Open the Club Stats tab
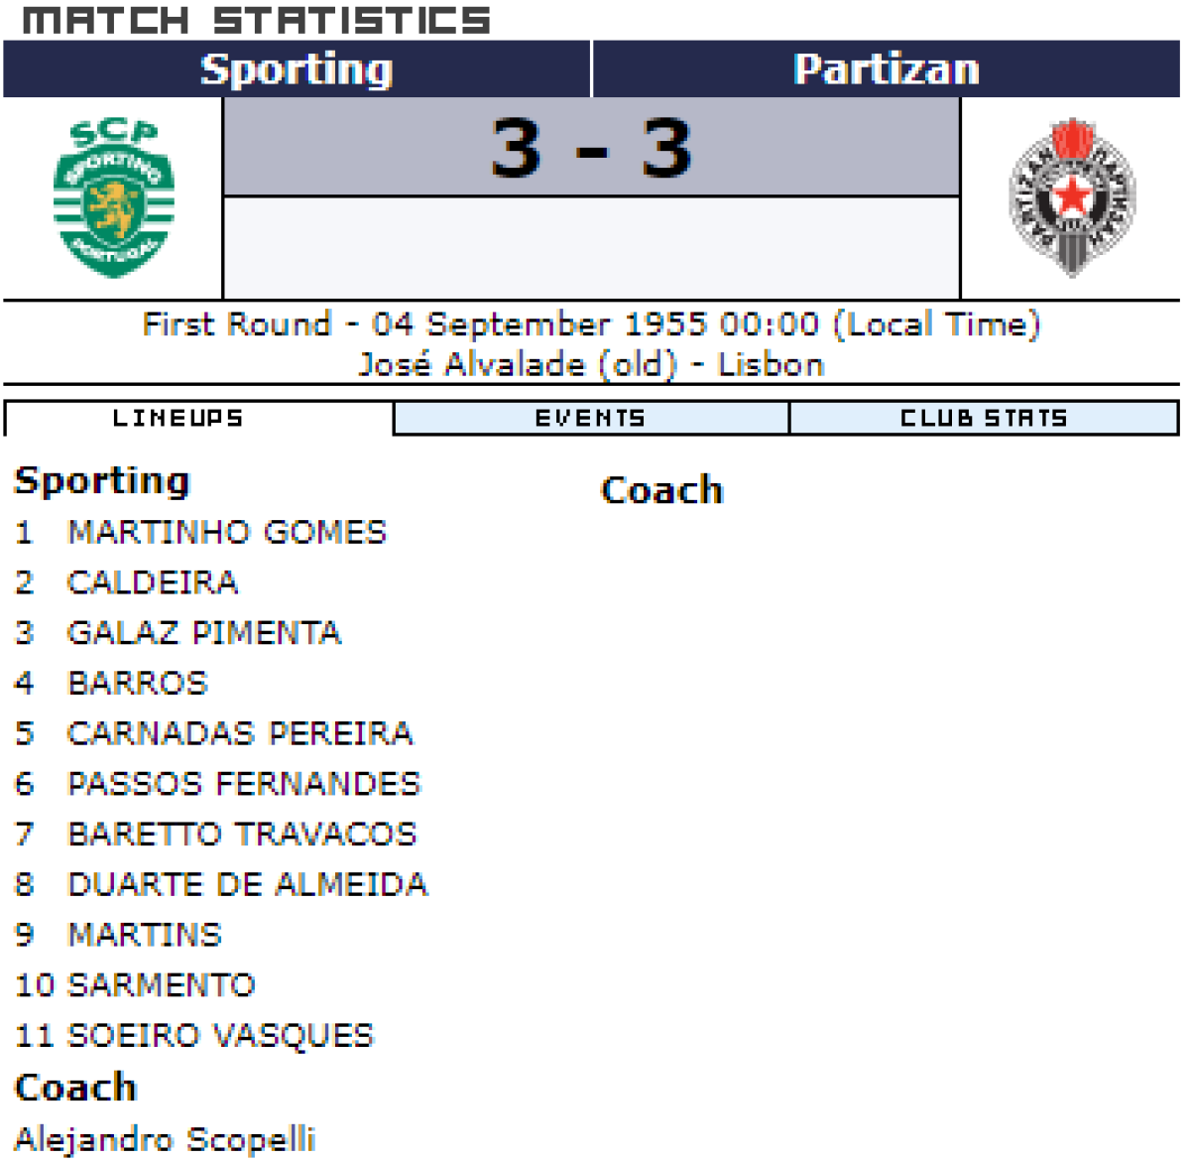 pos(983,418)
